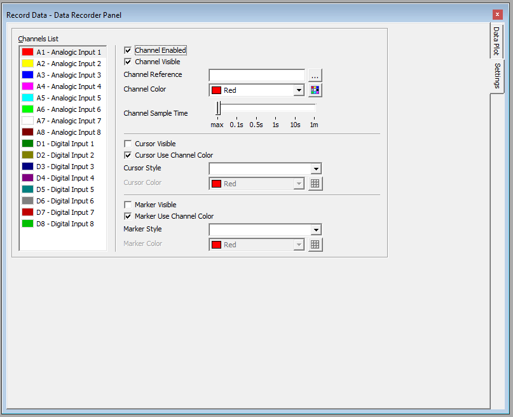513x417 pixels.
Task: Click the Marker Color grid icon
Action: click(315, 245)
